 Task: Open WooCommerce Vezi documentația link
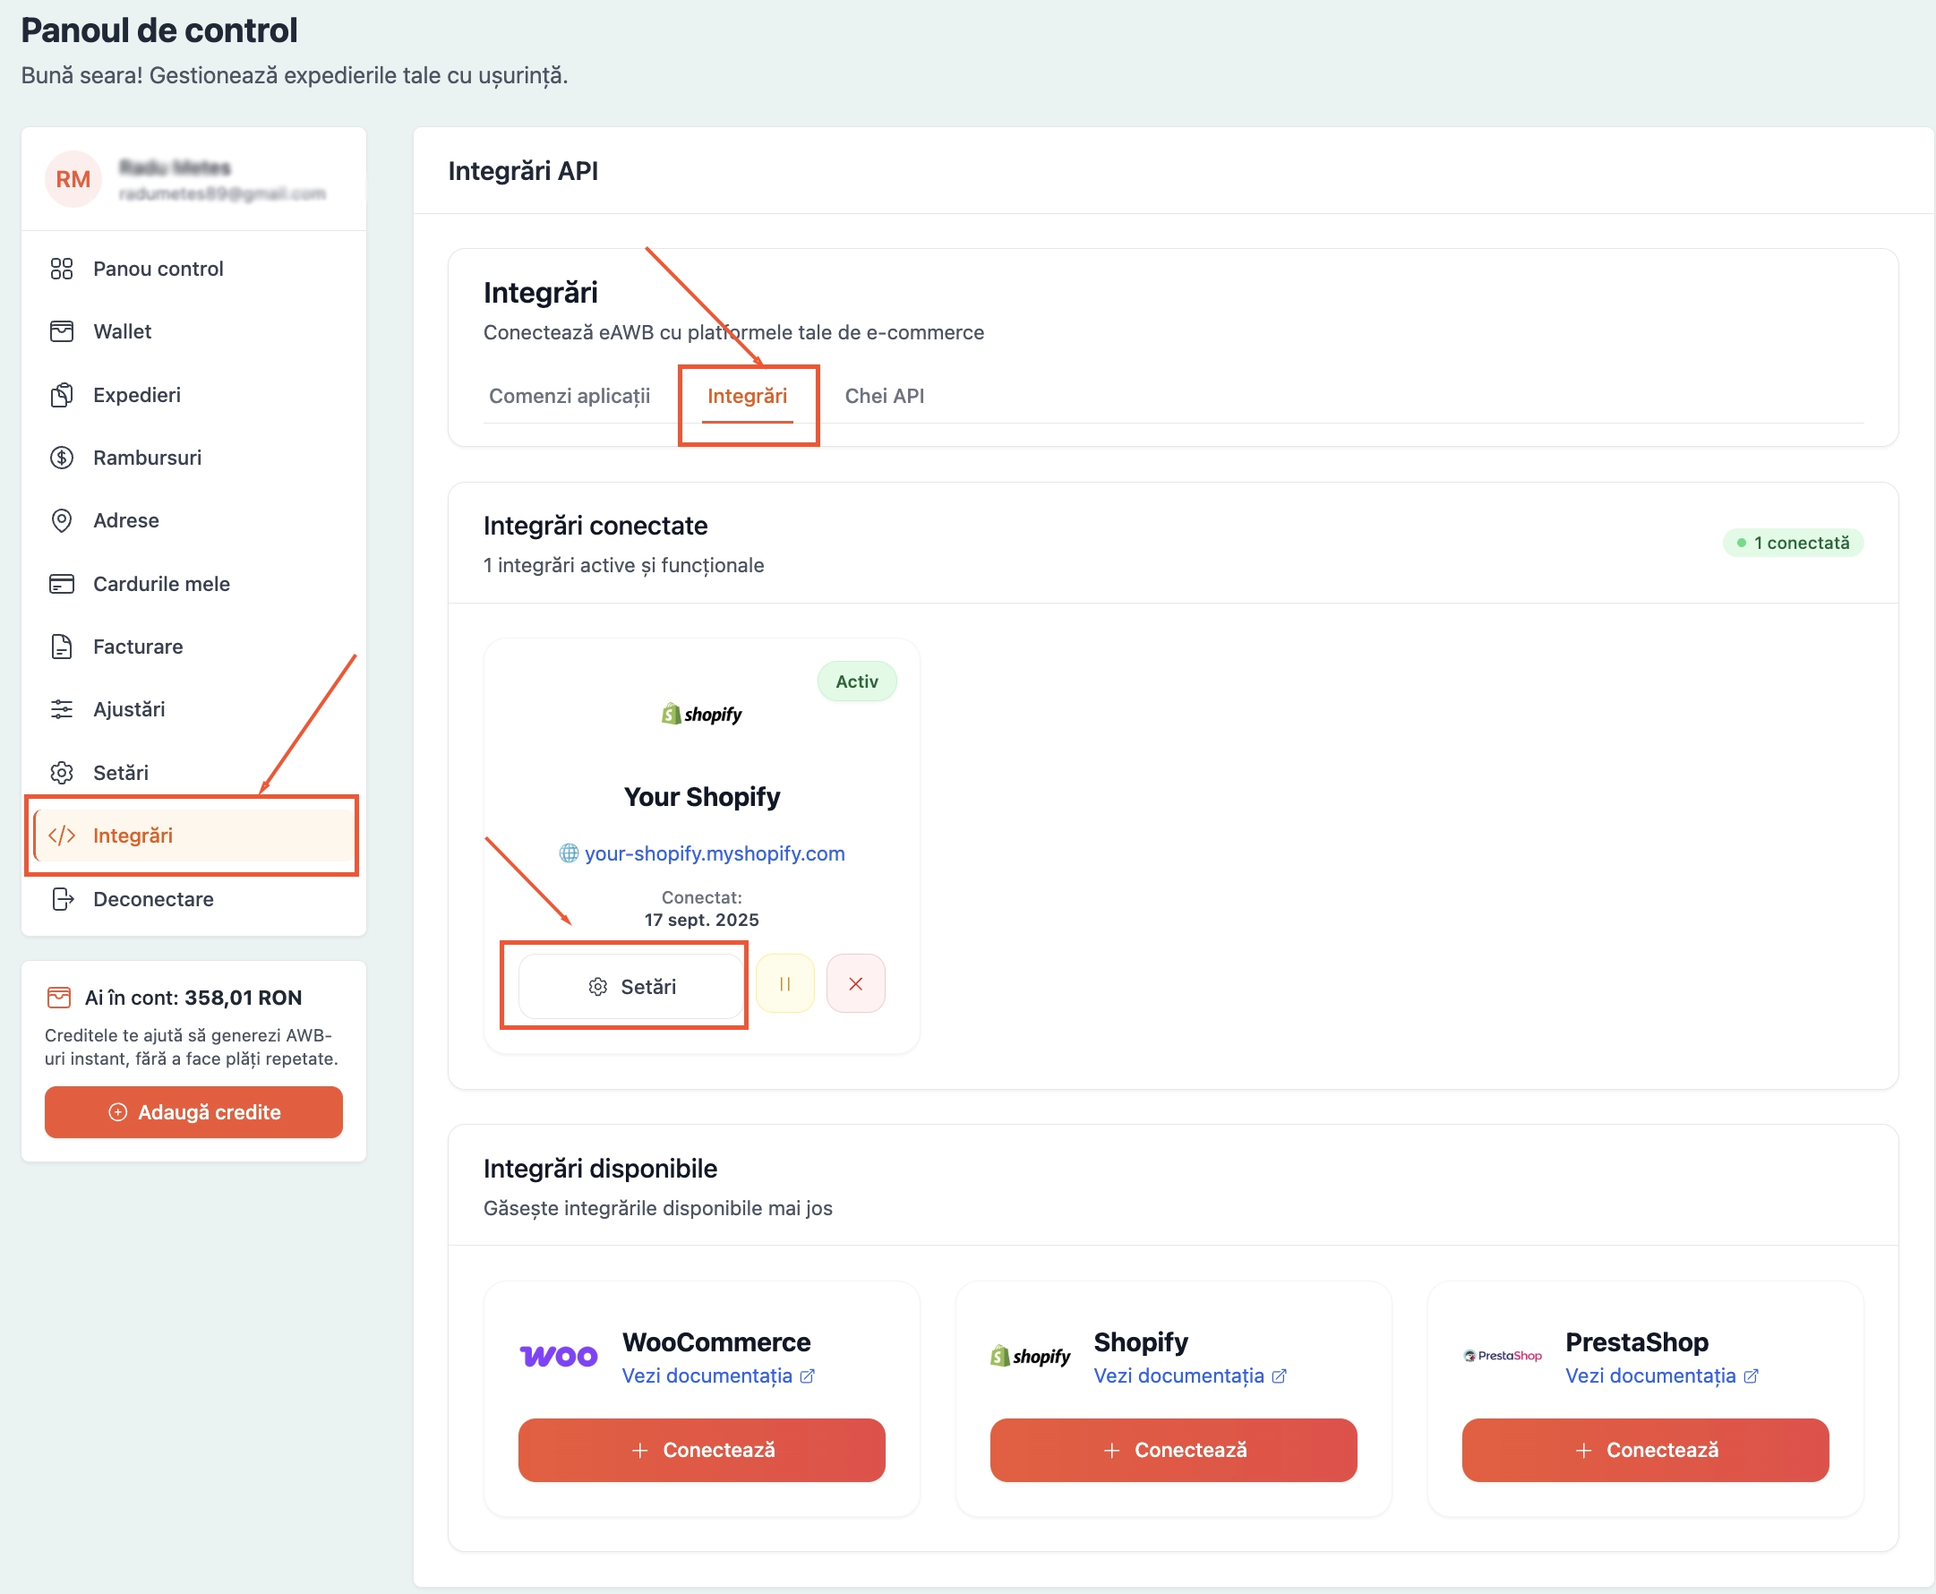[x=718, y=1375]
